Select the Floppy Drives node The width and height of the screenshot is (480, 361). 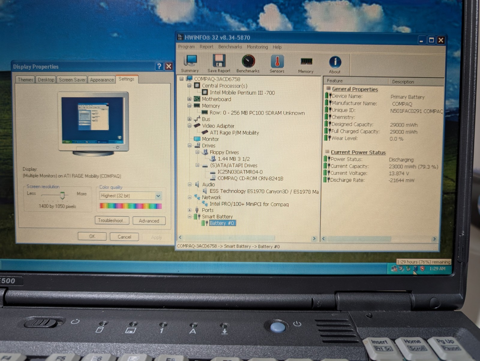tap(224, 152)
